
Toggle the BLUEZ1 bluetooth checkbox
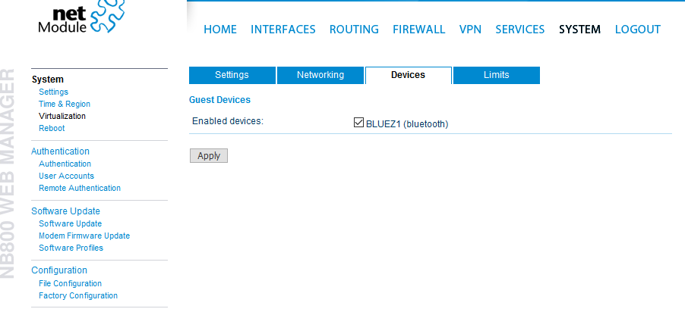358,123
